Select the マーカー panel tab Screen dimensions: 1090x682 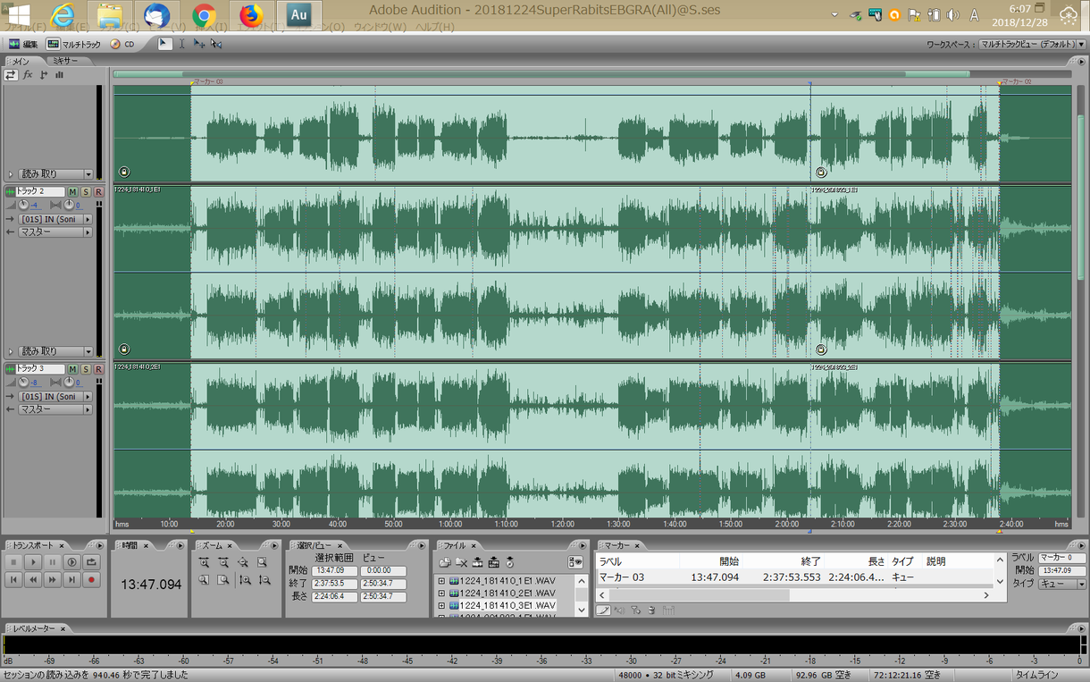pyautogui.click(x=616, y=545)
